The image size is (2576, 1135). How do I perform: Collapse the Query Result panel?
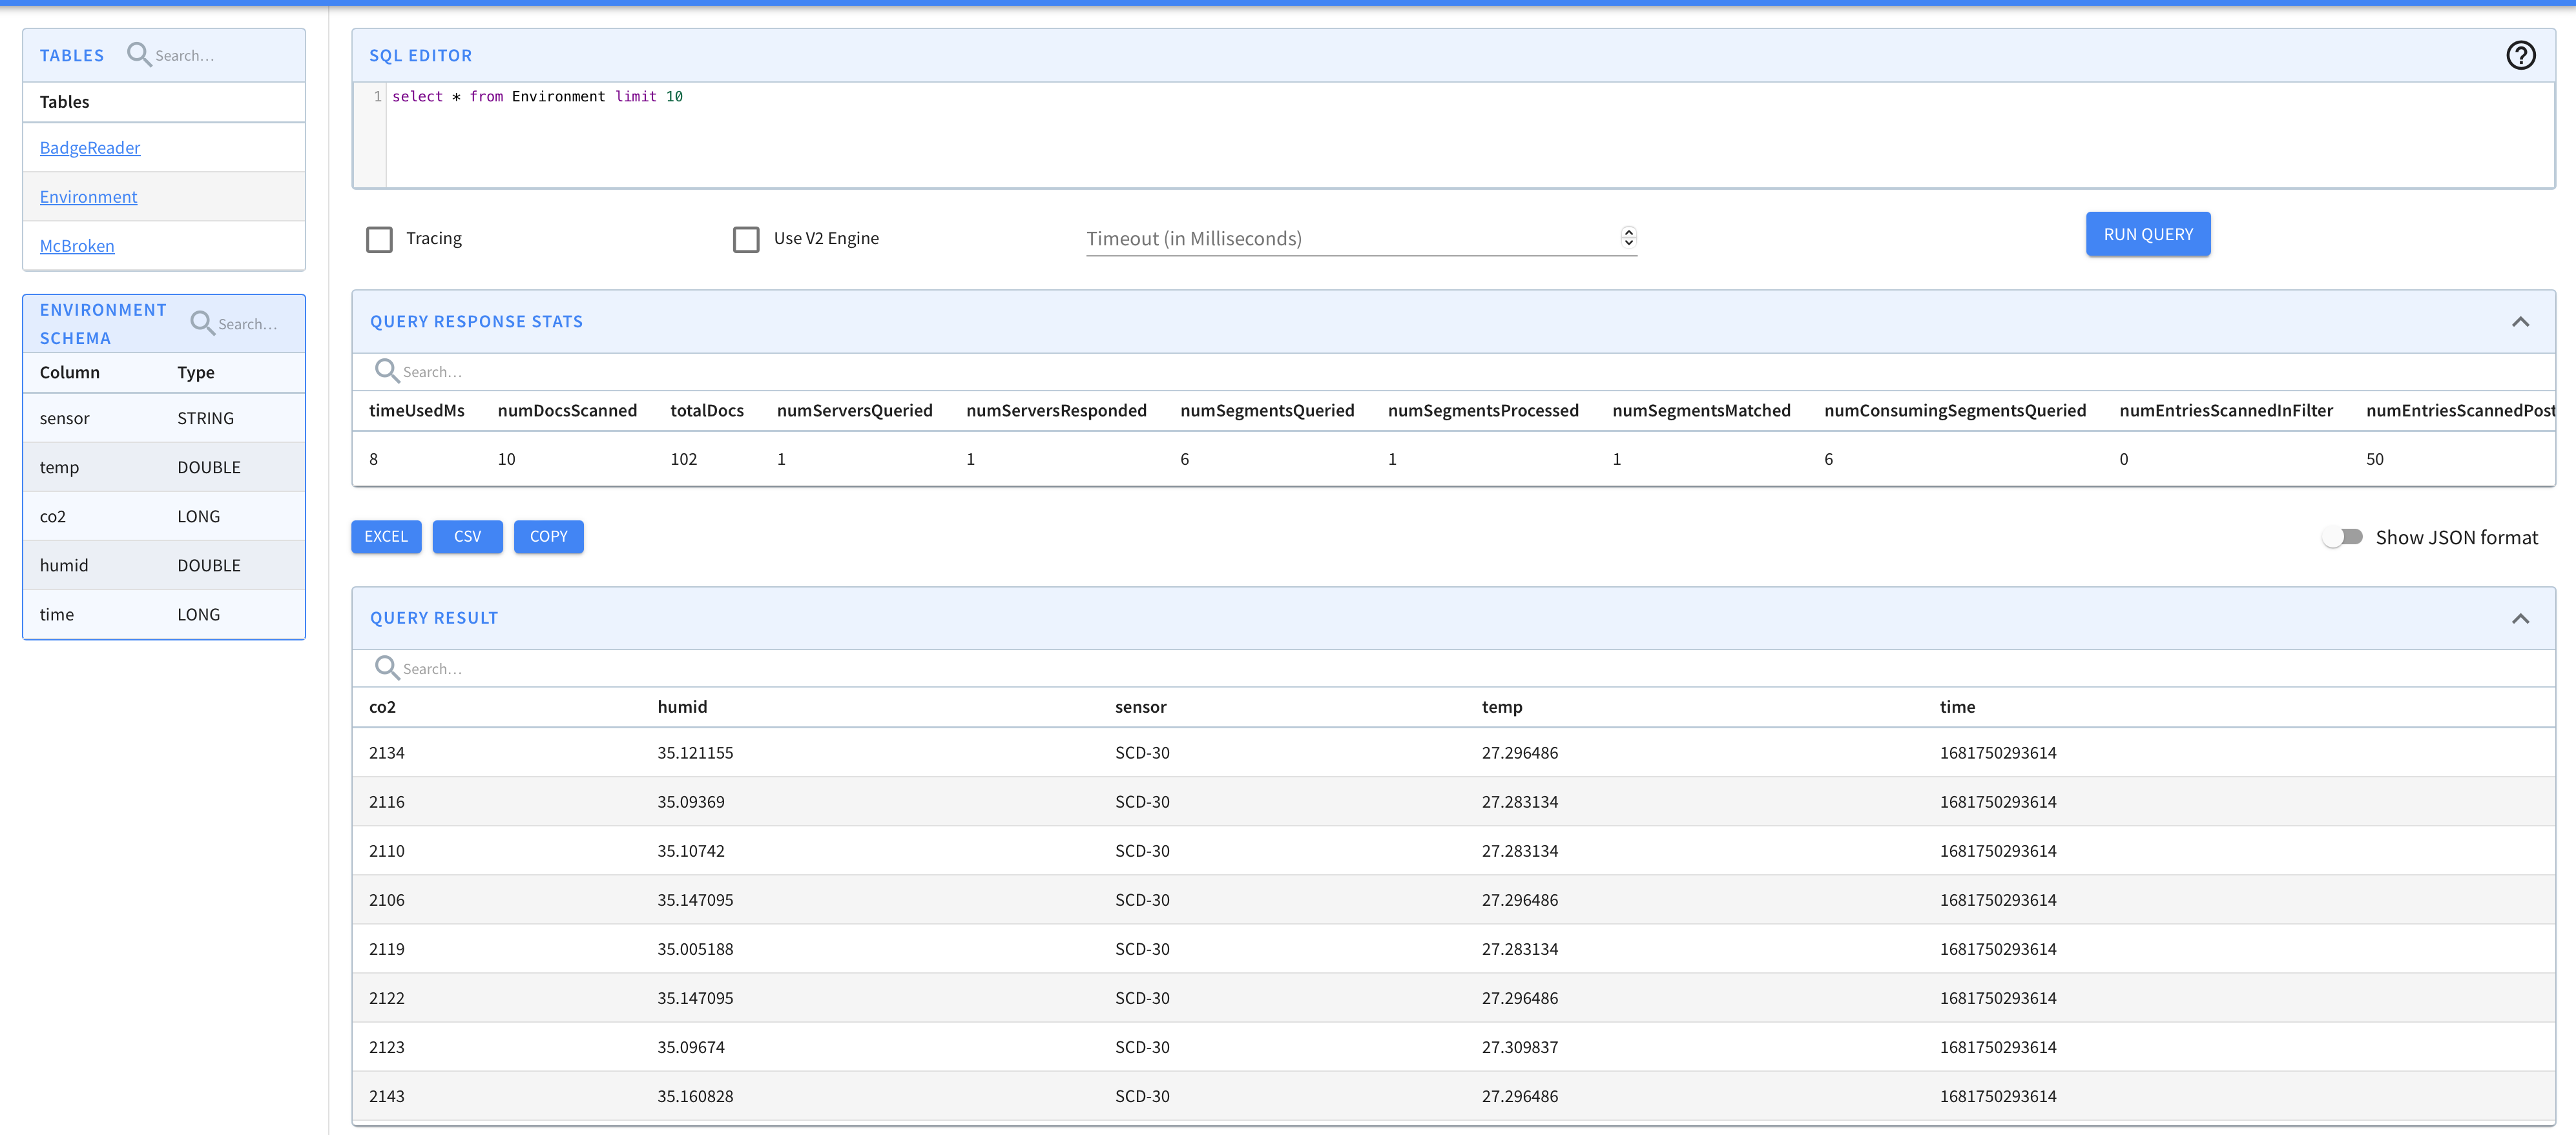point(2520,619)
